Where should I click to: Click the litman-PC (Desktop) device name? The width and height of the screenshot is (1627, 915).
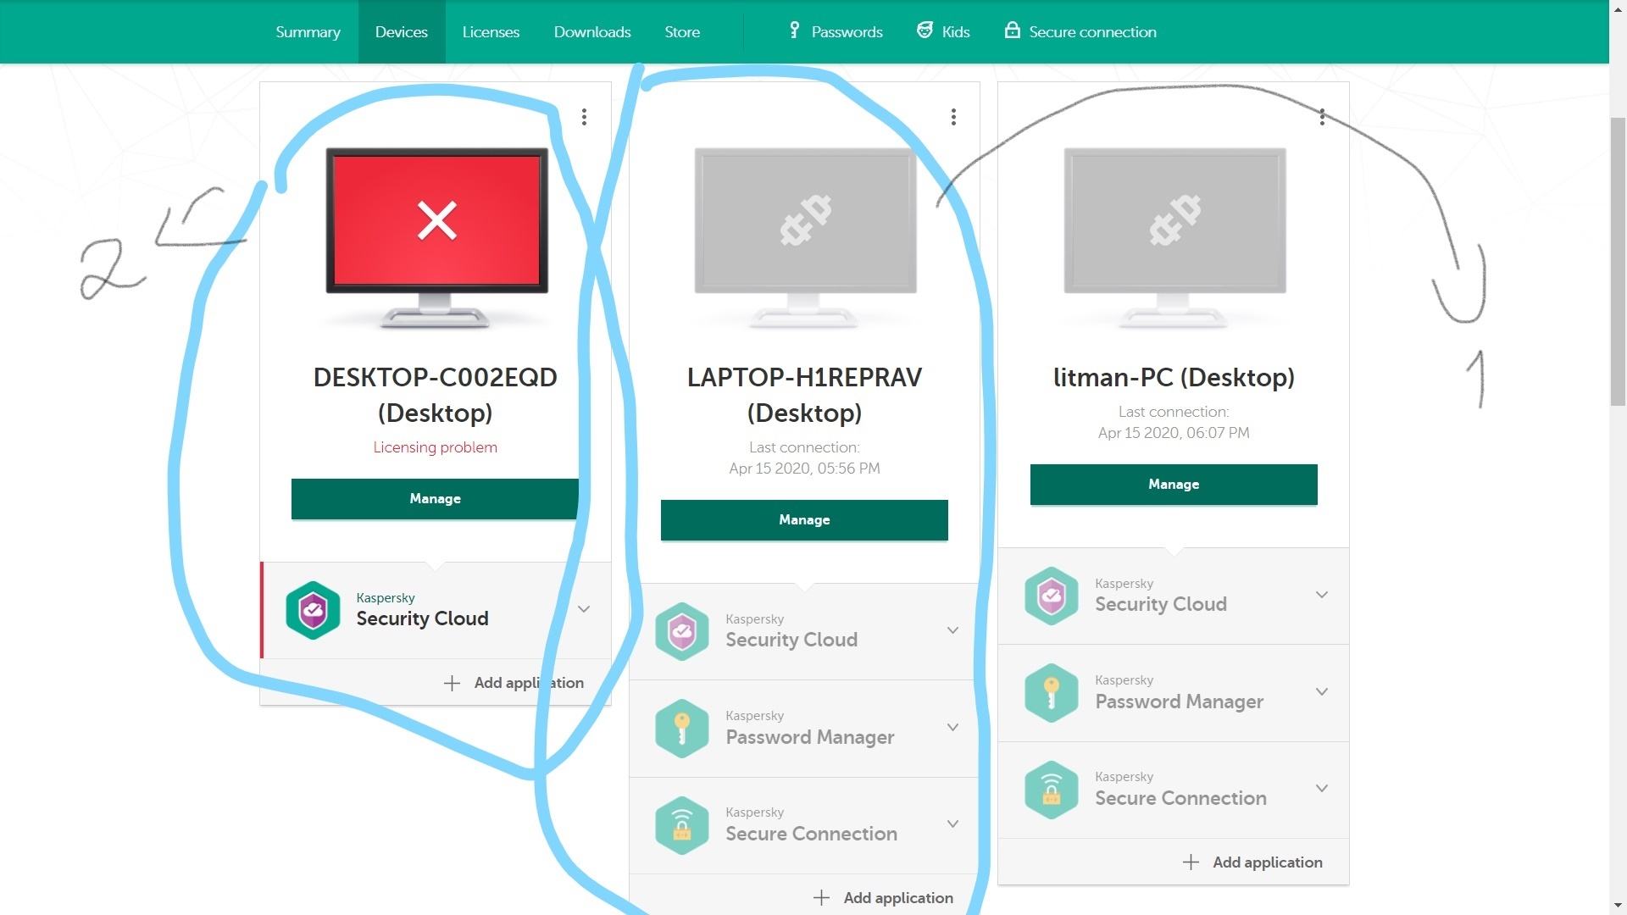1174,377
